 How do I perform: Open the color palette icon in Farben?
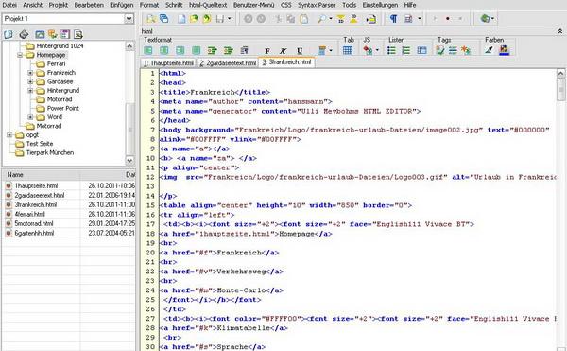point(504,50)
